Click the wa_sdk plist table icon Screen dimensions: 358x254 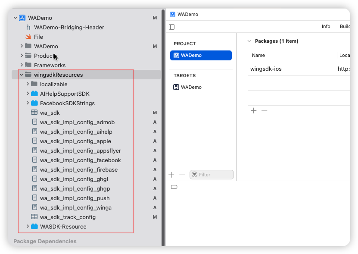click(34, 113)
